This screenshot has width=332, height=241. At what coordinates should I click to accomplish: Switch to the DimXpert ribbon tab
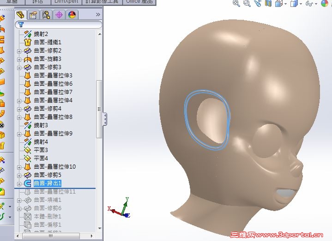click(66, 2)
